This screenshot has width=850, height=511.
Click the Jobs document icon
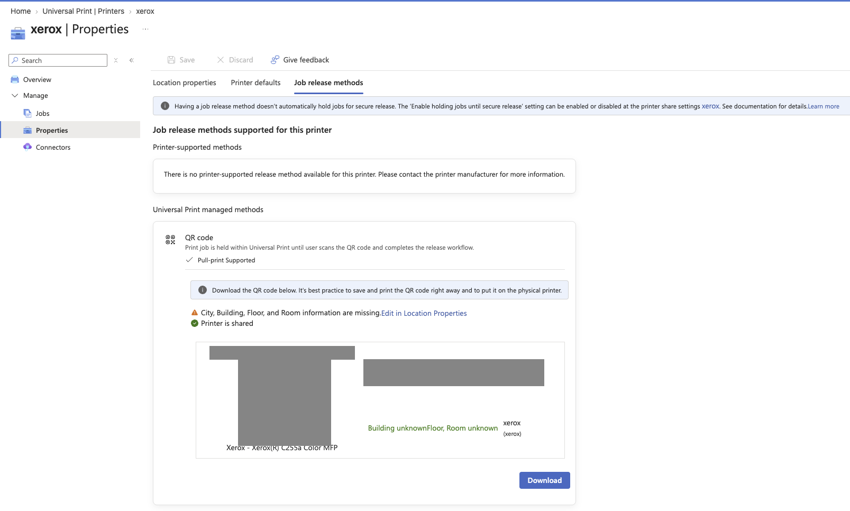coord(28,113)
